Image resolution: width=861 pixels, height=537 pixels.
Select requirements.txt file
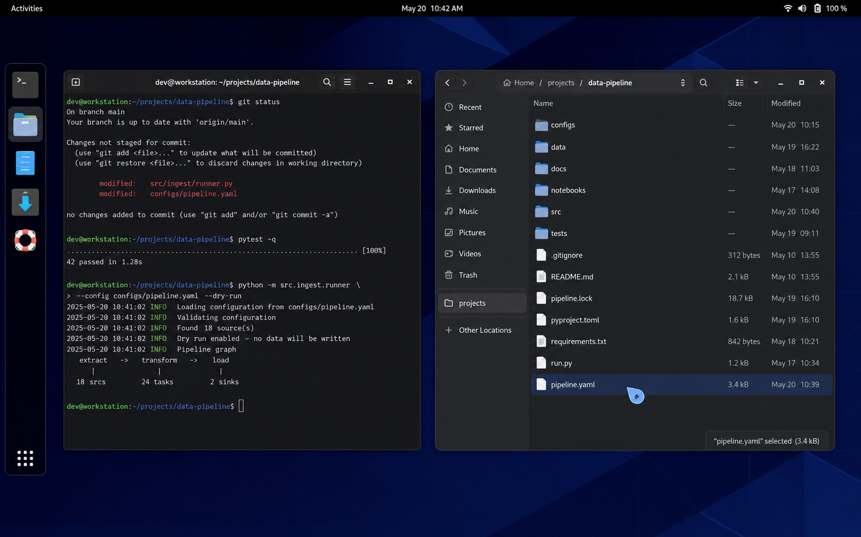pos(681,342)
